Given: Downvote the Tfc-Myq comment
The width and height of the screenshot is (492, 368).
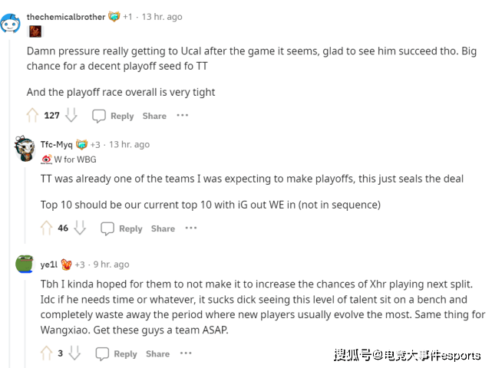Looking at the screenshot, I should point(79,228).
